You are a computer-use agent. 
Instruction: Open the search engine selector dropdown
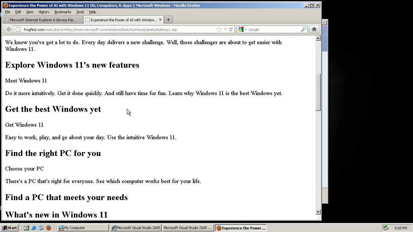242,29
